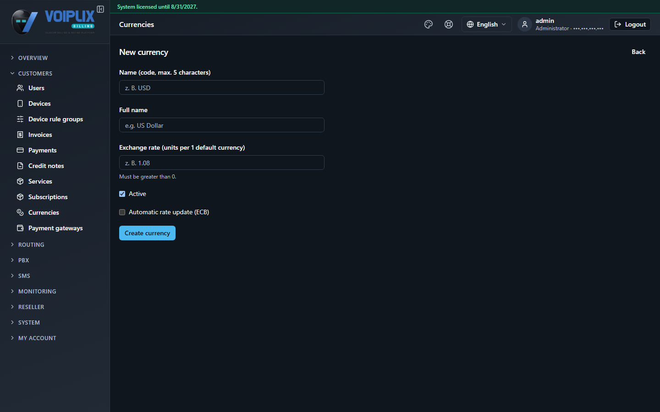Click the Device rule groups icon
Image resolution: width=660 pixels, height=412 pixels.
point(20,119)
